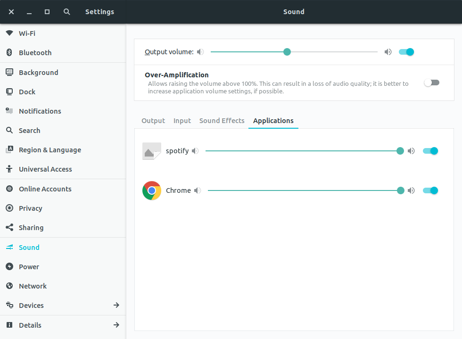Open the Bluetooth settings panel
This screenshot has height=339, width=462.
pos(63,52)
